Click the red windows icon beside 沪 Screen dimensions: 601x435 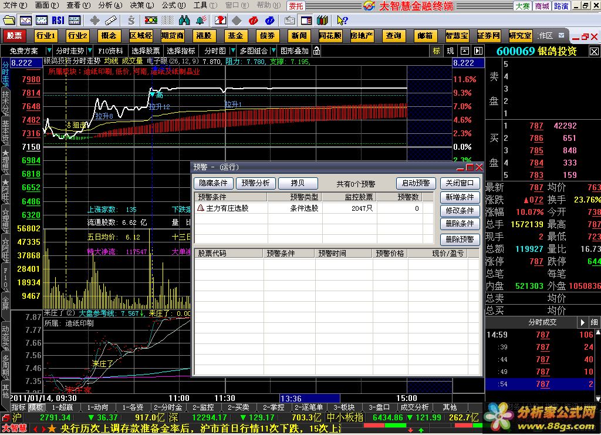coord(5,418)
